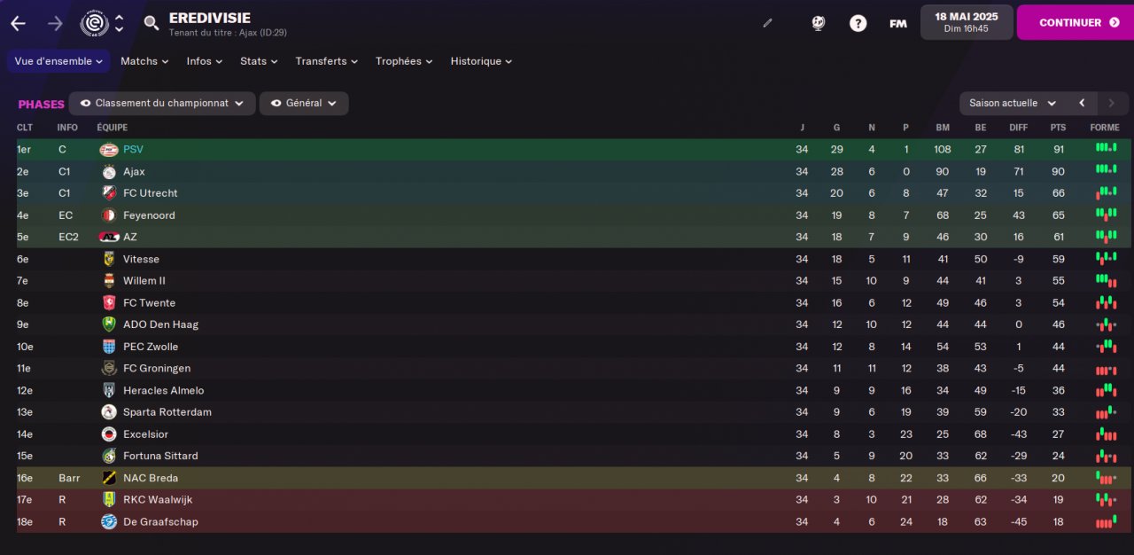Click competition switch up/down chevrons
Image resolution: width=1134 pixels, height=555 pixels.
click(120, 23)
